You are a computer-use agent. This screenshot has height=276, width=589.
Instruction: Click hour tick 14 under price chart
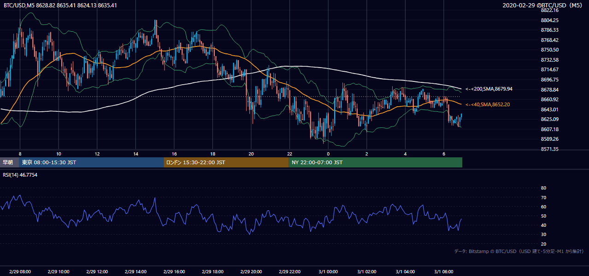pos(135,154)
